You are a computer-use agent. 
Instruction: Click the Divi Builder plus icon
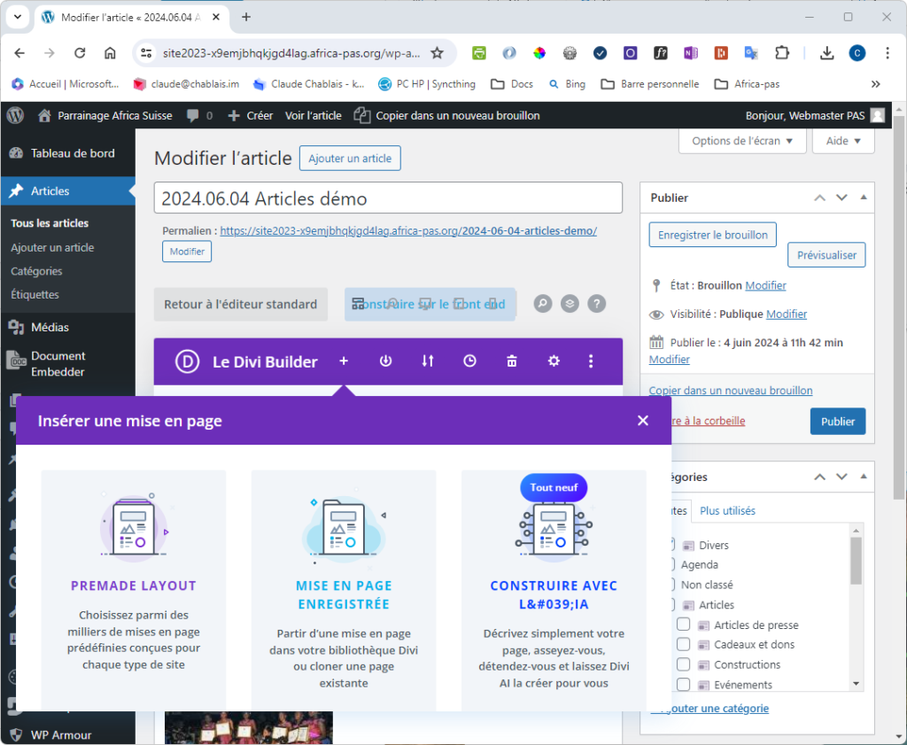(x=344, y=361)
